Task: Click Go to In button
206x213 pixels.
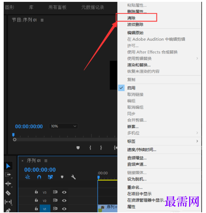Action: point(115,148)
